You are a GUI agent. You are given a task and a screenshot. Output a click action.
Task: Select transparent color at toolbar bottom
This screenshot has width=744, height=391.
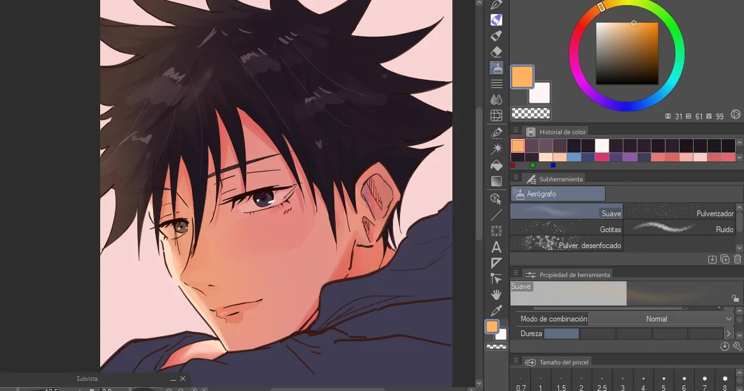496,347
